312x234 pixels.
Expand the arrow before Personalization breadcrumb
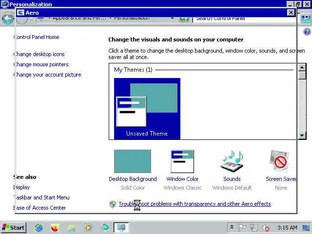pyautogui.click(x=111, y=19)
